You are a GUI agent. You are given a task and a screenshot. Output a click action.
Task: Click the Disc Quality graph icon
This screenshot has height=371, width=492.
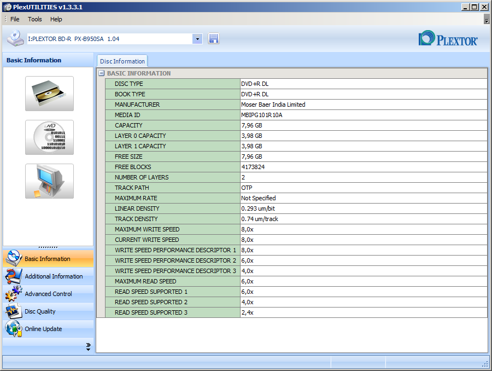(14, 311)
